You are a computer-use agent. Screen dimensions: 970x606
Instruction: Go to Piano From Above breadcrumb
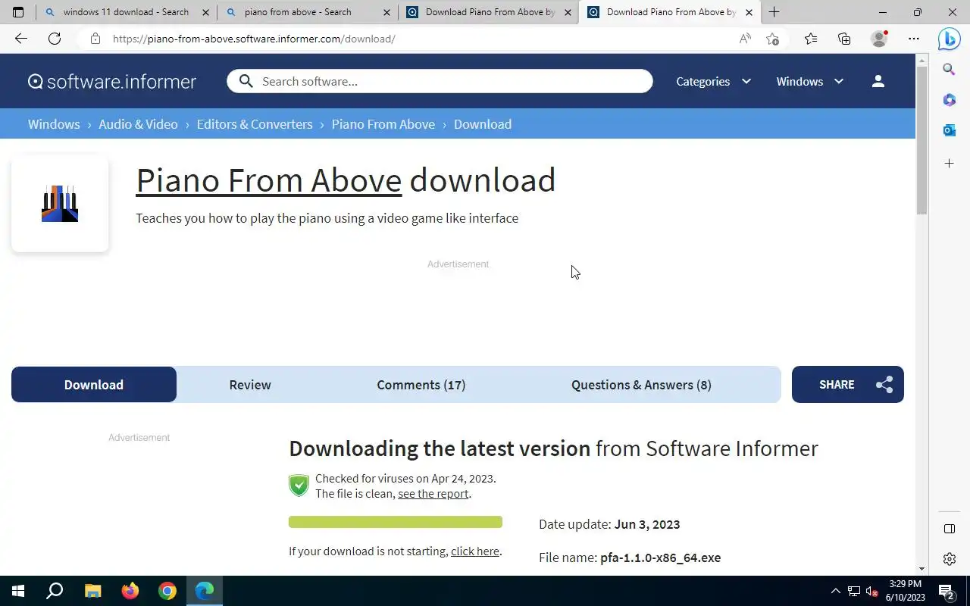[x=383, y=124]
